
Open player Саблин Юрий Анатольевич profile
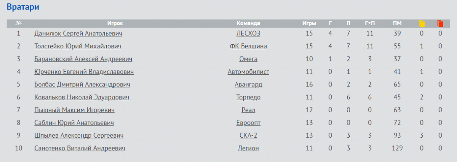click(x=74, y=123)
